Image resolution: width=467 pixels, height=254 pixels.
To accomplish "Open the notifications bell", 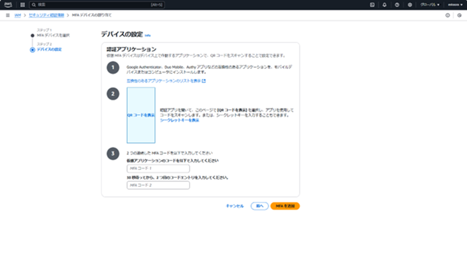I will pos(385,5).
